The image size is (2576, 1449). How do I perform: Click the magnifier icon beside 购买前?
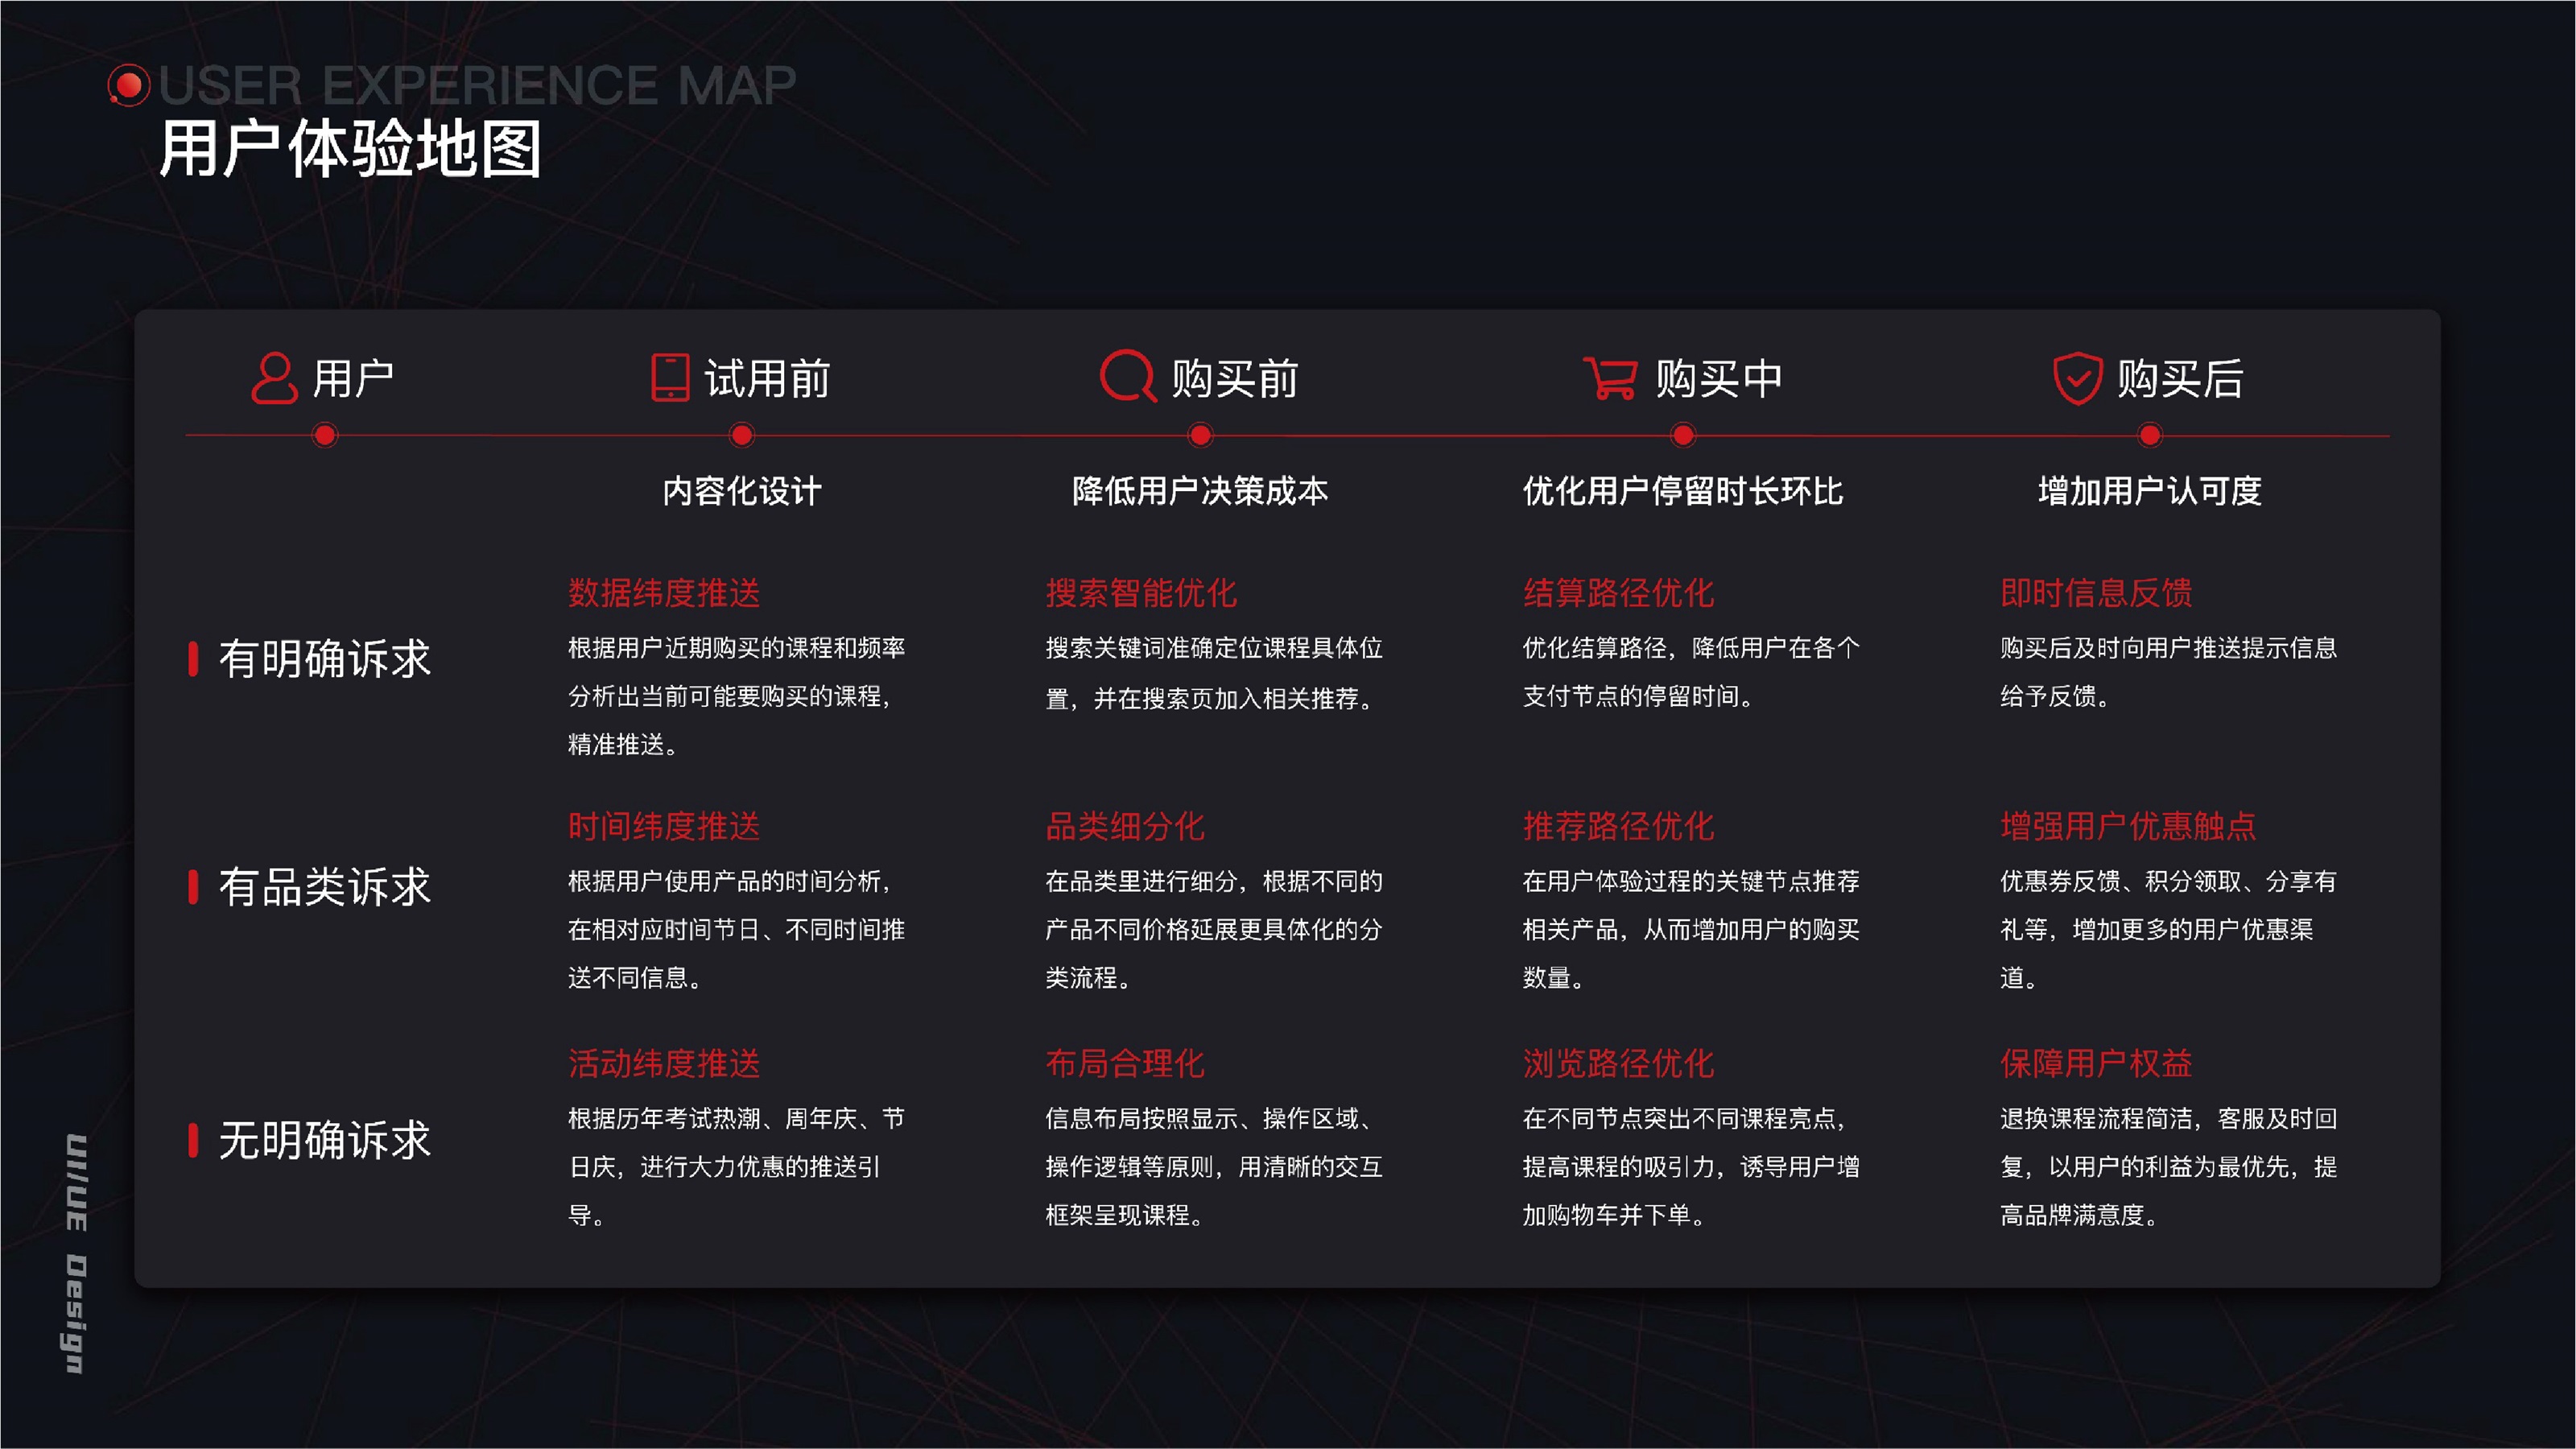coord(1128,376)
